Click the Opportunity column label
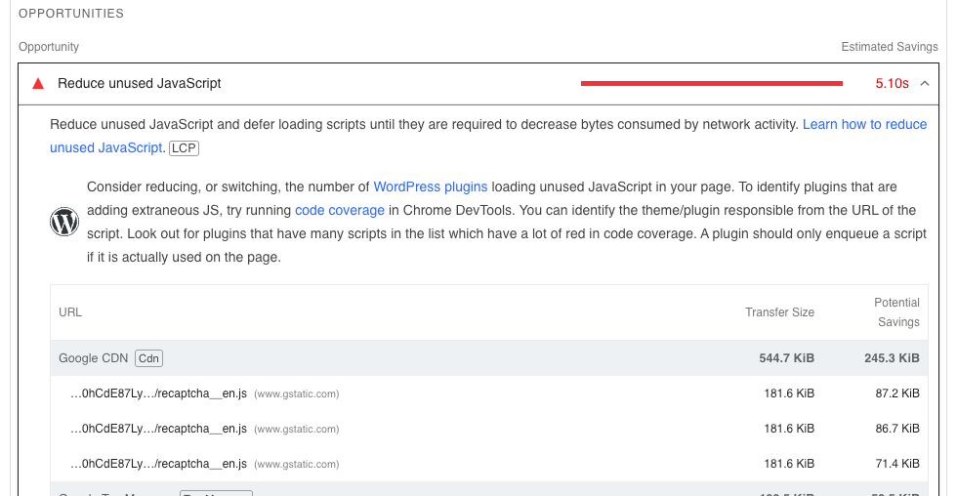The image size is (957, 496). pos(49,47)
